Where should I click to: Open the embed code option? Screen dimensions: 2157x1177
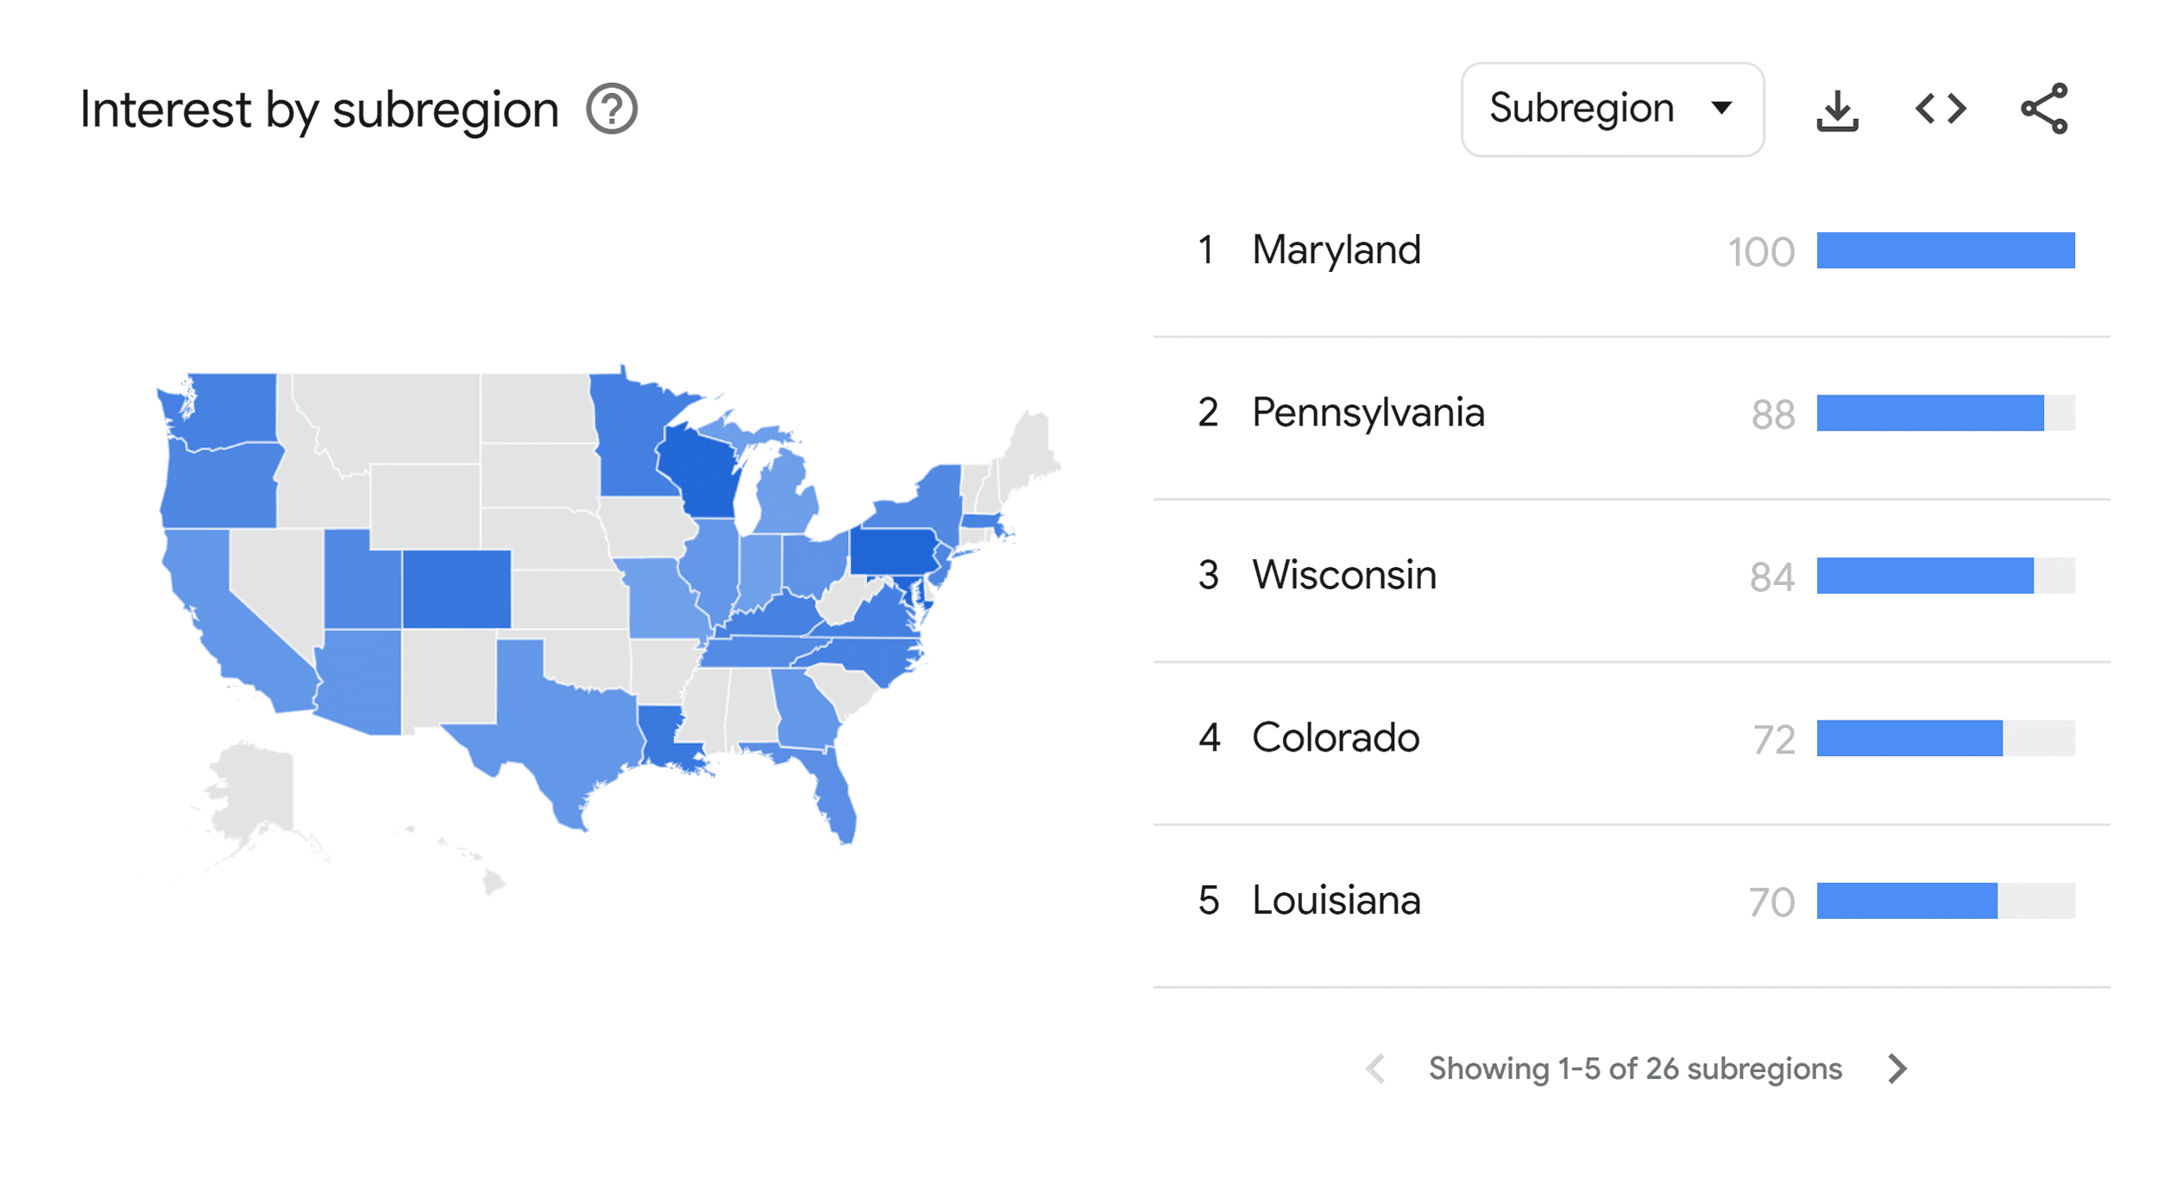tap(1940, 110)
